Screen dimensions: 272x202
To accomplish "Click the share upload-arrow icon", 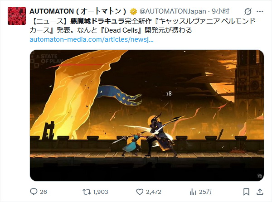I will click(x=260, y=192).
